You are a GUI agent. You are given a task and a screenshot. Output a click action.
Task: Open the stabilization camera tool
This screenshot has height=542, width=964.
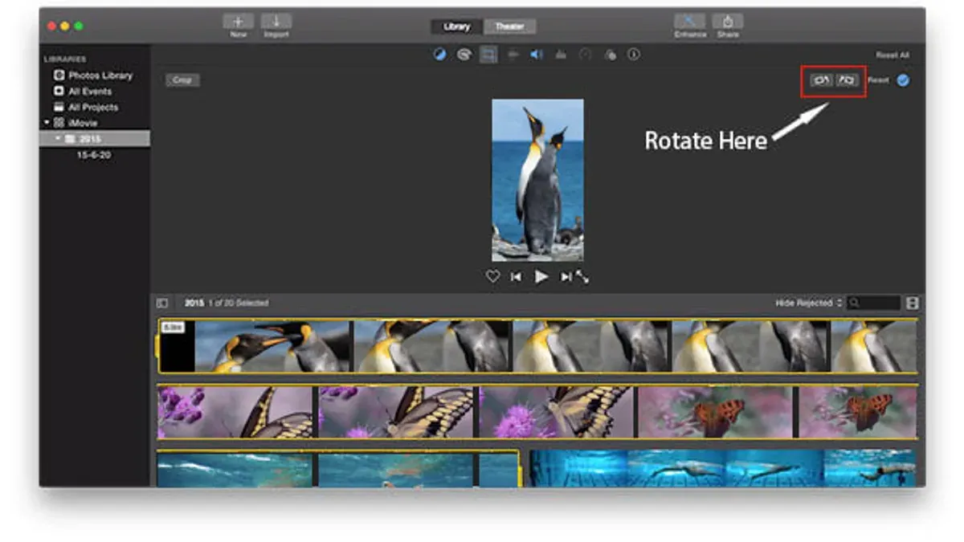(513, 55)
